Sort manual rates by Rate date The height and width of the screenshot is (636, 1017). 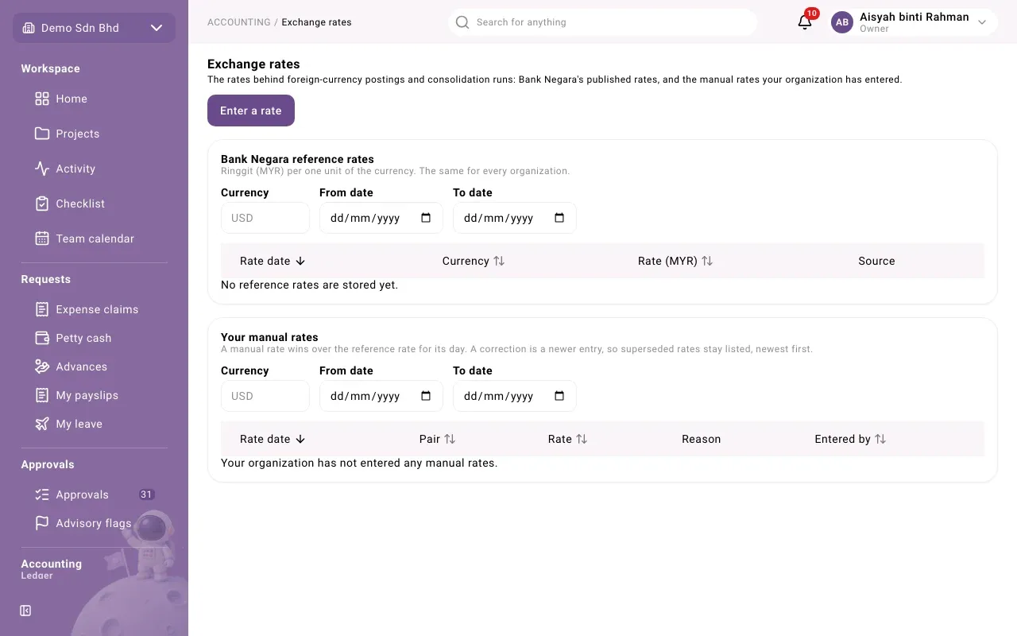tap(273, 439)
